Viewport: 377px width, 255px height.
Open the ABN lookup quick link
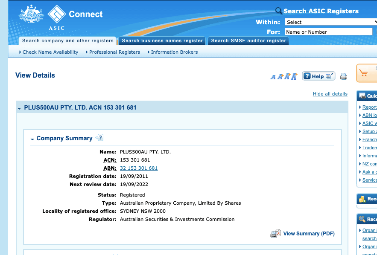click(x=370, y=115)
